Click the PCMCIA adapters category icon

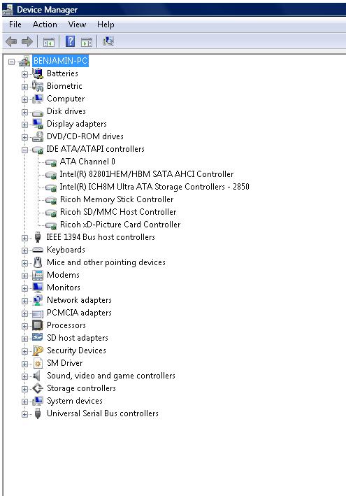point(38,313)
